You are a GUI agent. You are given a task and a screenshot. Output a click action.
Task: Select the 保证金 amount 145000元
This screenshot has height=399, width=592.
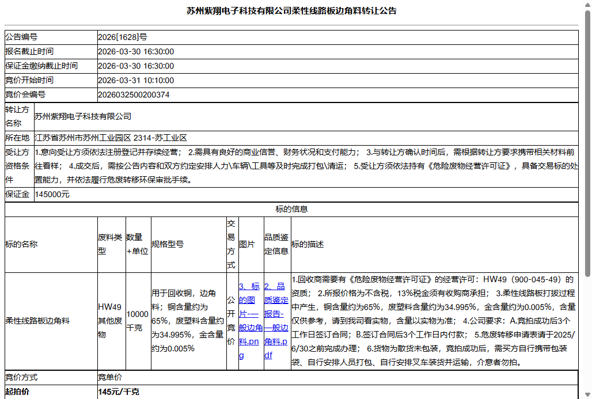tap(115, 194)
